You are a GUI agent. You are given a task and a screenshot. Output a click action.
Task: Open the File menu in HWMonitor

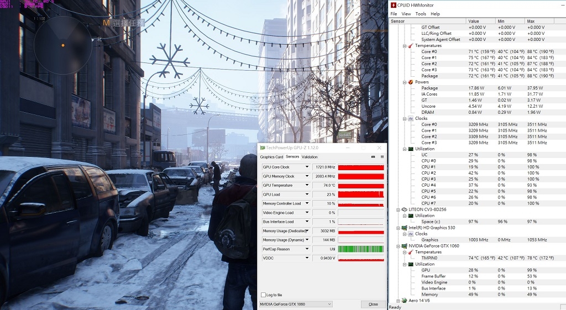click(x=394, y=14)
